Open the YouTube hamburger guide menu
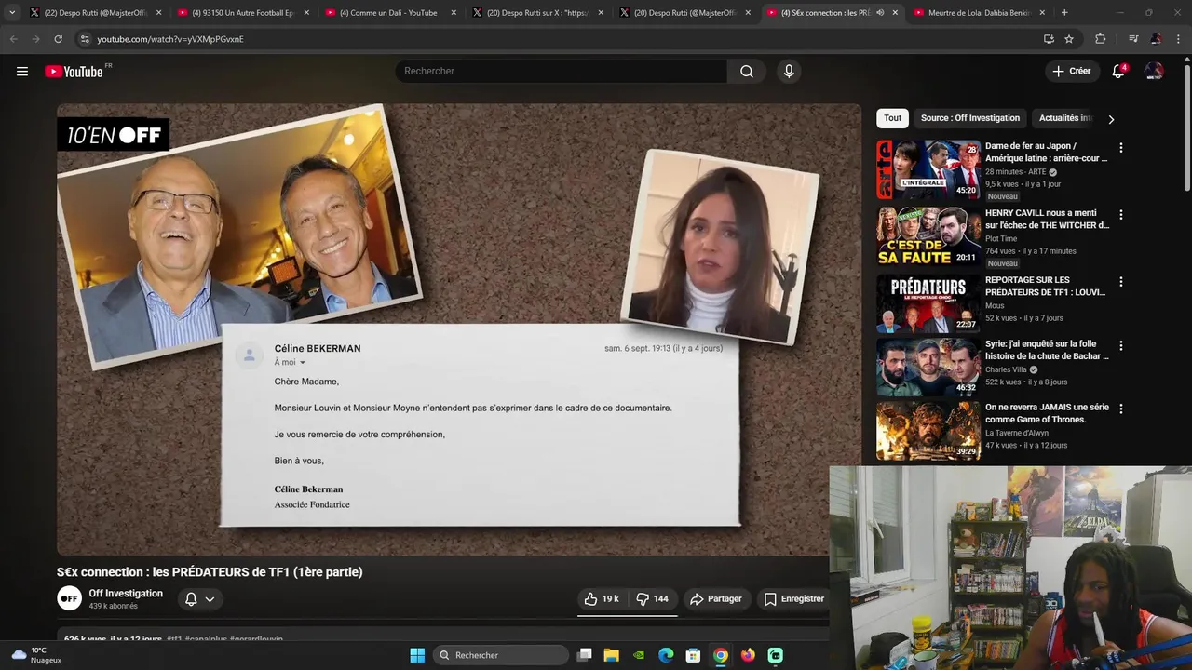The height and width of the screenshot is (670, 1192). [x=22, y=72]
